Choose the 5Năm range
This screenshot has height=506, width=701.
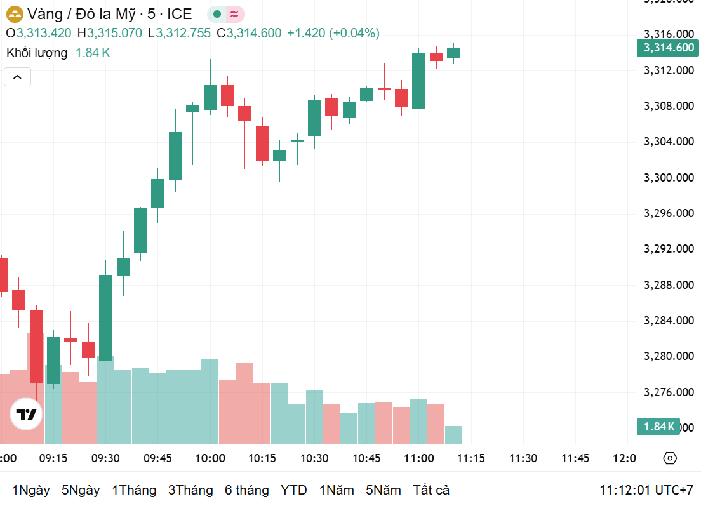[383, 490]
